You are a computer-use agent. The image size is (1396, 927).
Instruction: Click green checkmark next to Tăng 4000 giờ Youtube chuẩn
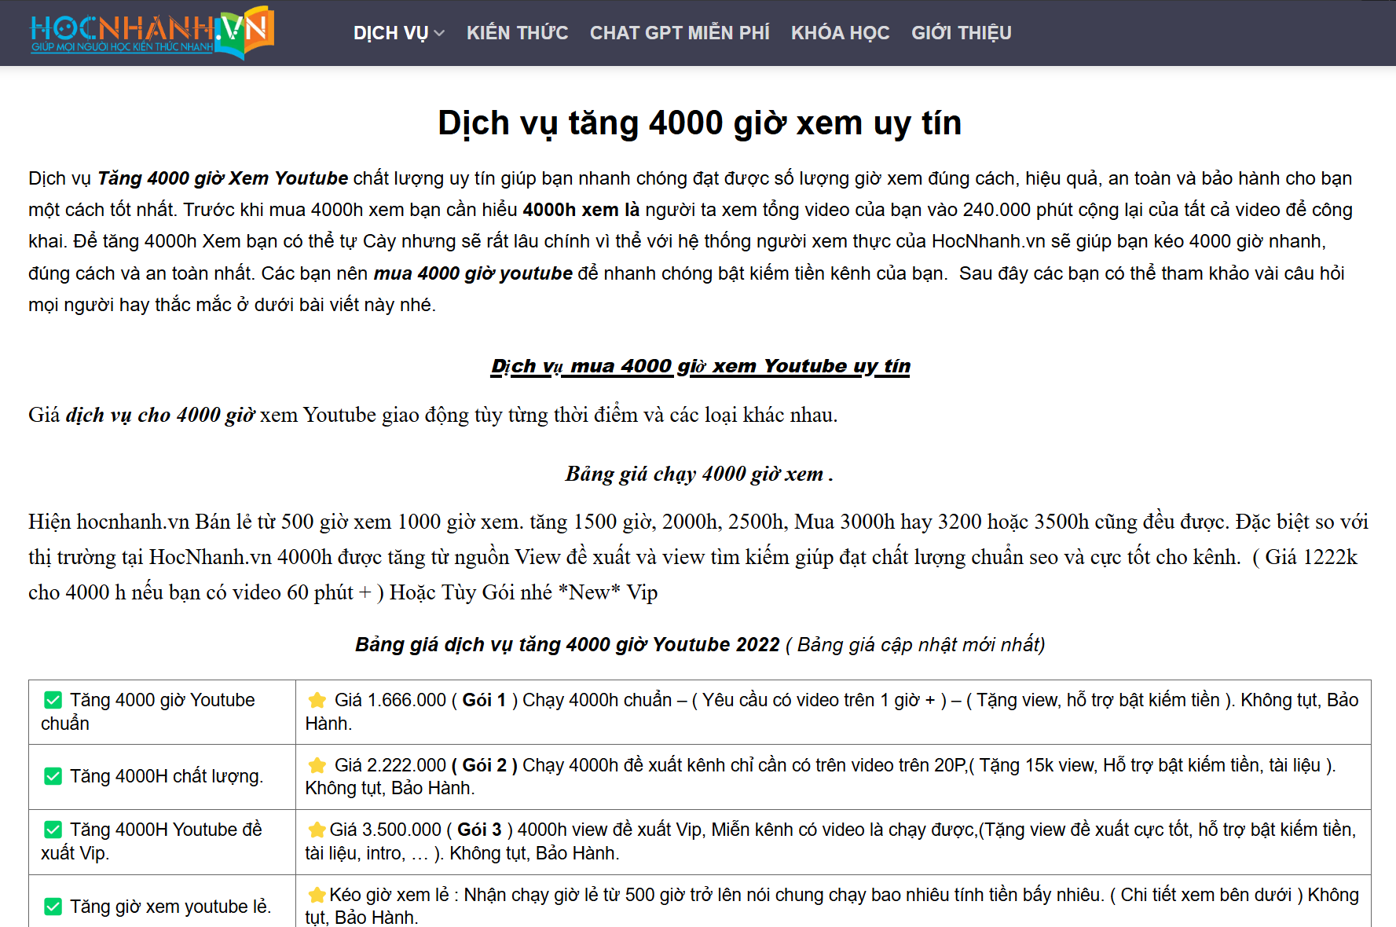tap(53, 700)
